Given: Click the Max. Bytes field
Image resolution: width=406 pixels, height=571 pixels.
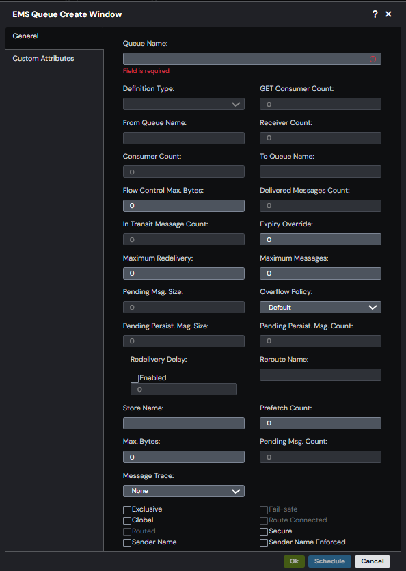Looking at the screenshot, I should tap(183, 457).
